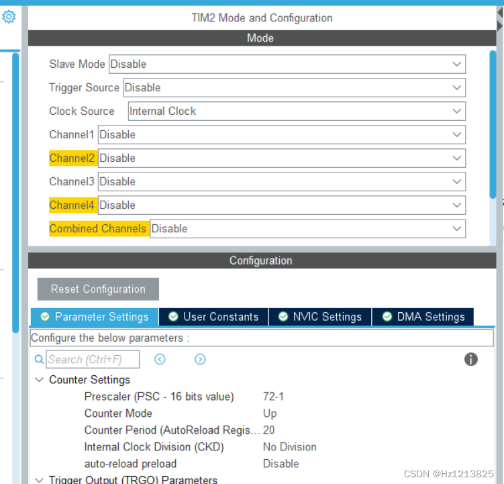Viewport: 504px width, 484px height.
Task: Click the Counter Period (AutoReload Regis... label
Action: click(172, 430)
